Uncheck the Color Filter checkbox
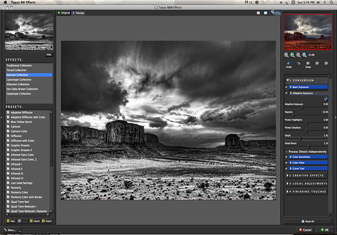337x235 pixels. pyautogui.click(x=286, y=163)
